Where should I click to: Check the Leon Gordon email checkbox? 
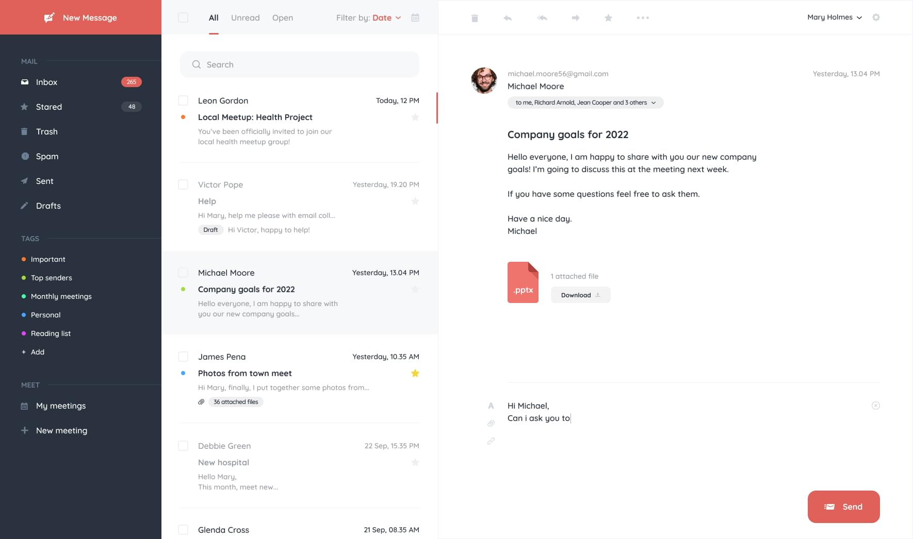183,100
